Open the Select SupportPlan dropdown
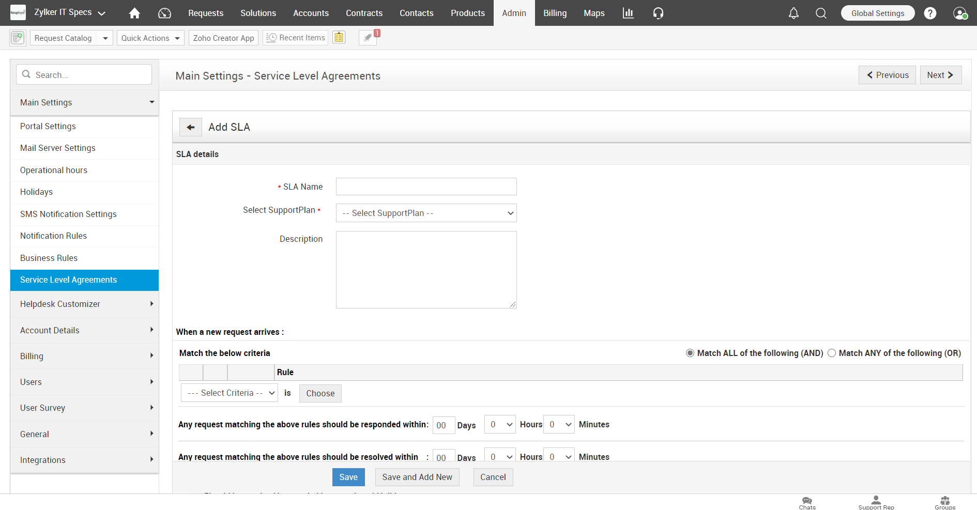This screenshot has width=977, height=510. click(x=426, y=213)
